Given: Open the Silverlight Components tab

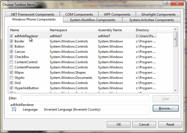Looking at the screenshot, I should [158, 14].
